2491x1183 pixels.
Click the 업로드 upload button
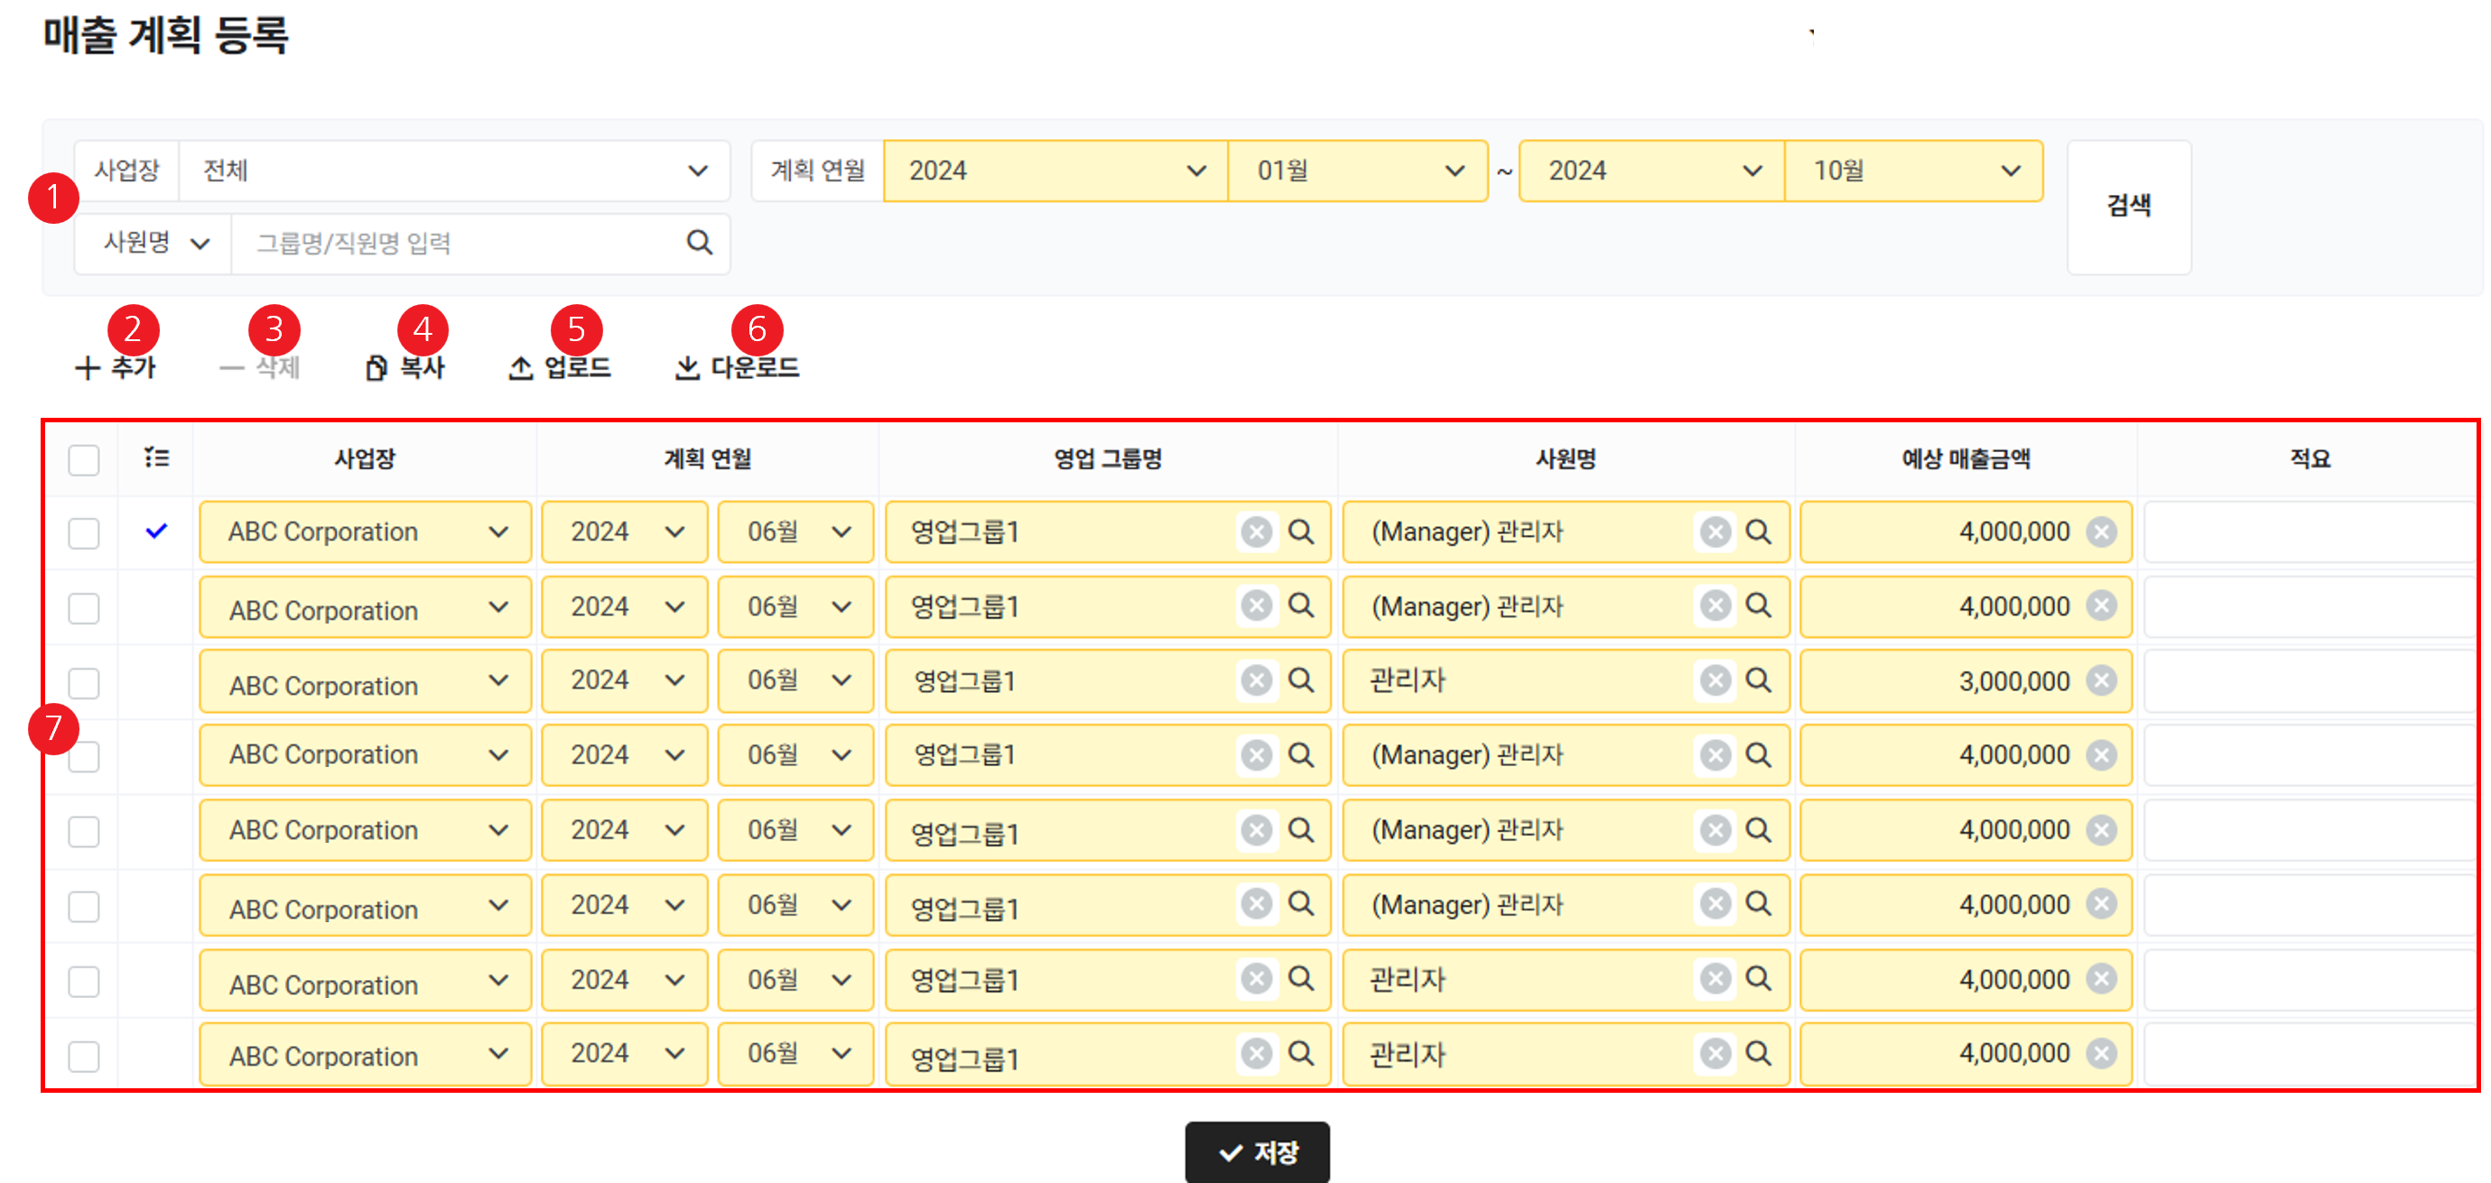coord(560,367)
